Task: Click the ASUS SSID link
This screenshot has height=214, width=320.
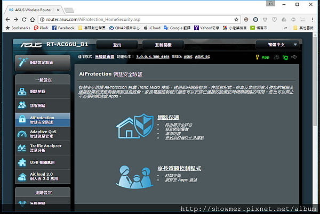Action: (x=188, y=56)
